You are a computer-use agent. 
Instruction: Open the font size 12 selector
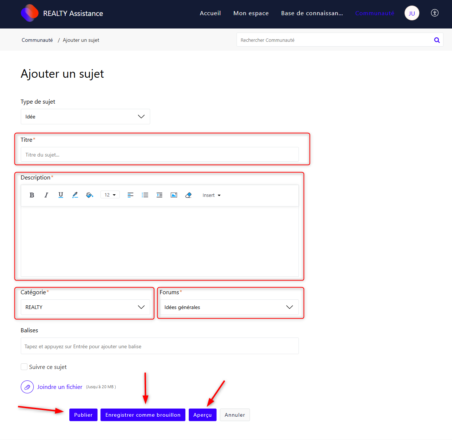coord(110,195)
